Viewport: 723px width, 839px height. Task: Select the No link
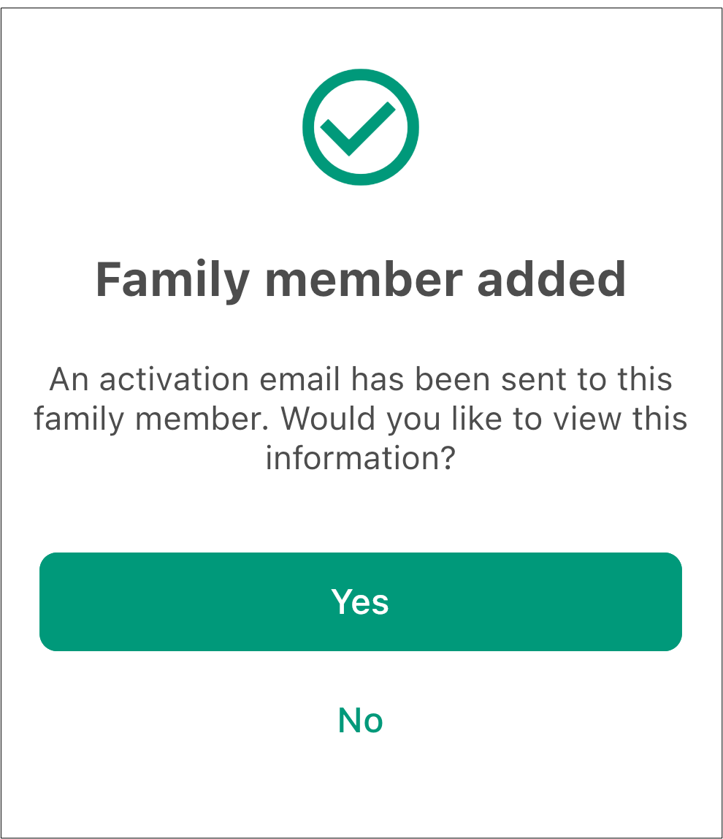[361, 720]
